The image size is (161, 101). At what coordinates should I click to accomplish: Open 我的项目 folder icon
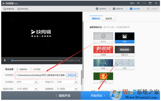19,9
